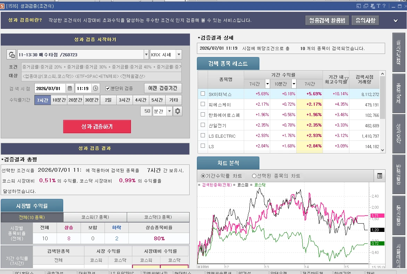Click the duplicate window icon in title bar
This screenshot has height=274, width=407.
366,6
